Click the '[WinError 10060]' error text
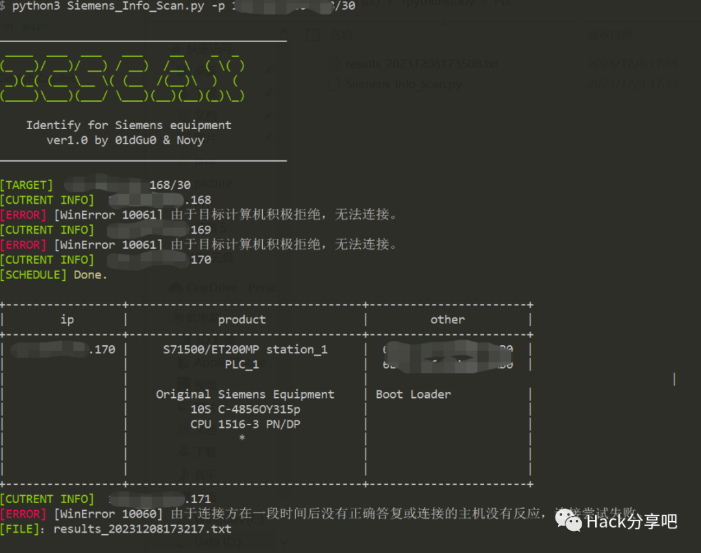The image size is (701, 553). (x=108, y=514)
